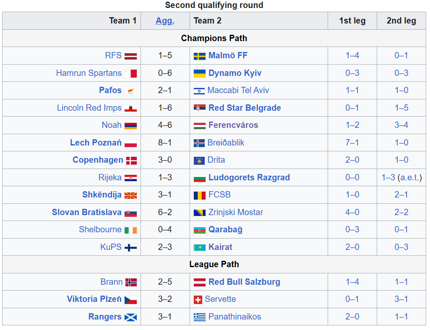Click the Sweden flag next to Malmö FF

(199, 56)
